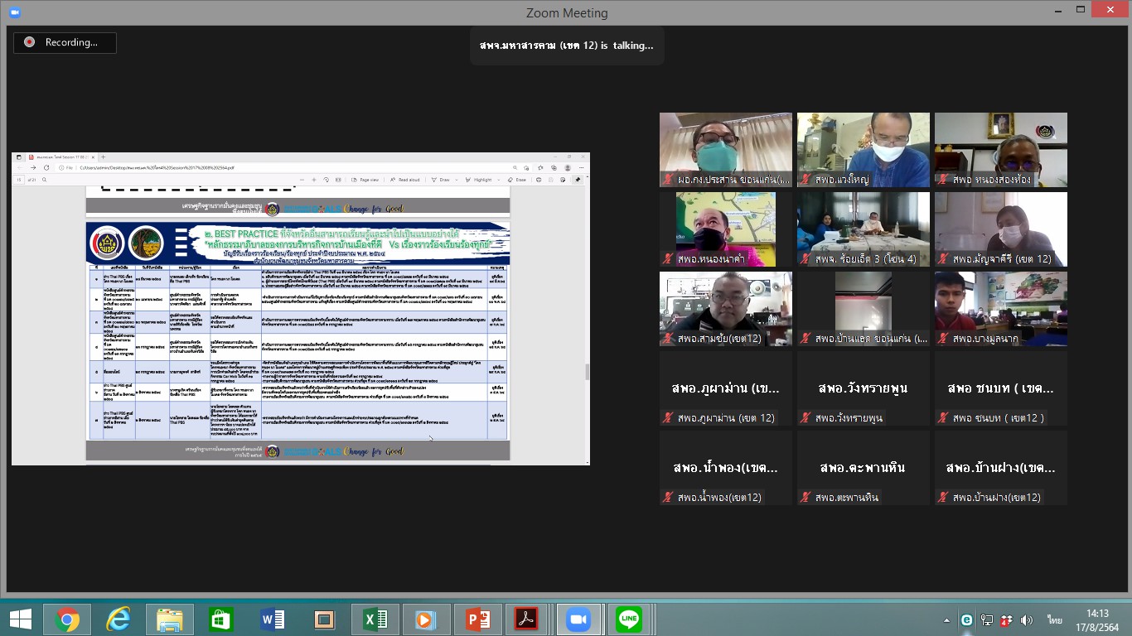
Task: Open File Explorer on the taskbar
Action: (x=170, y=619)
